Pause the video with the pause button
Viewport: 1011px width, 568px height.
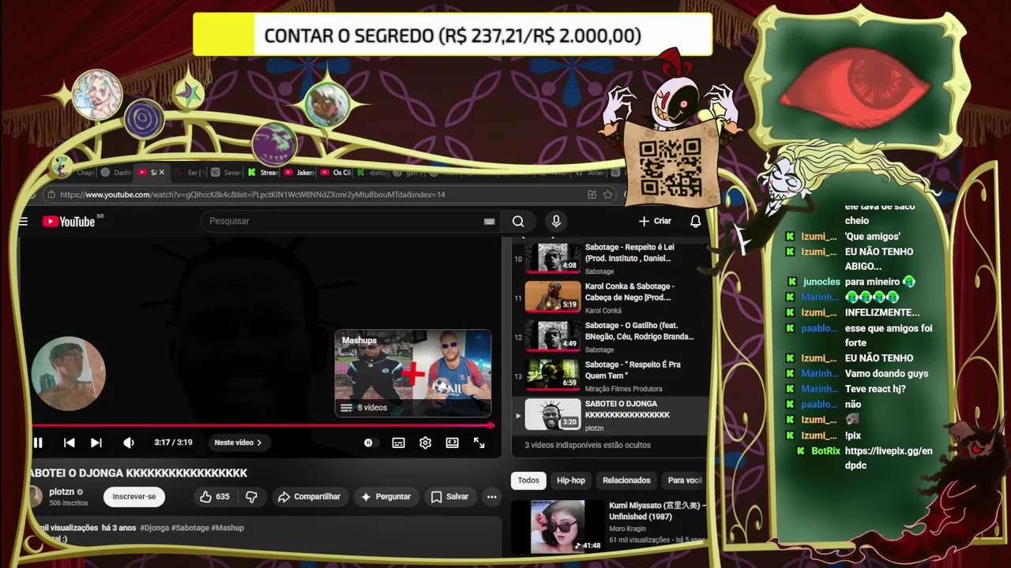point(38,443)
